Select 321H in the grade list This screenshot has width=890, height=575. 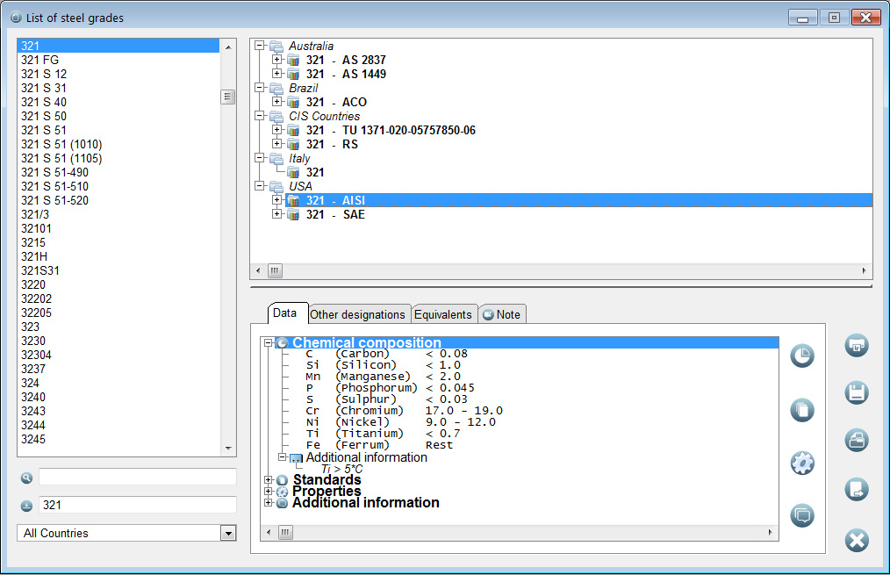point(118,256)
